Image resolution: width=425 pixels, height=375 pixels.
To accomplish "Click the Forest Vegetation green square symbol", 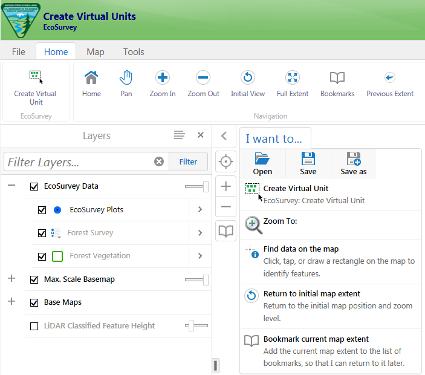I will [x=57, y=256].
